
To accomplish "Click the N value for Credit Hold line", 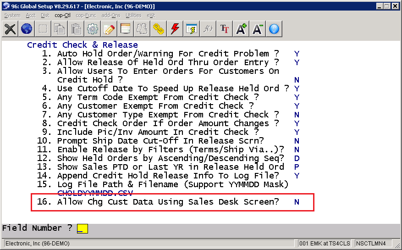I will coord(297,80).
